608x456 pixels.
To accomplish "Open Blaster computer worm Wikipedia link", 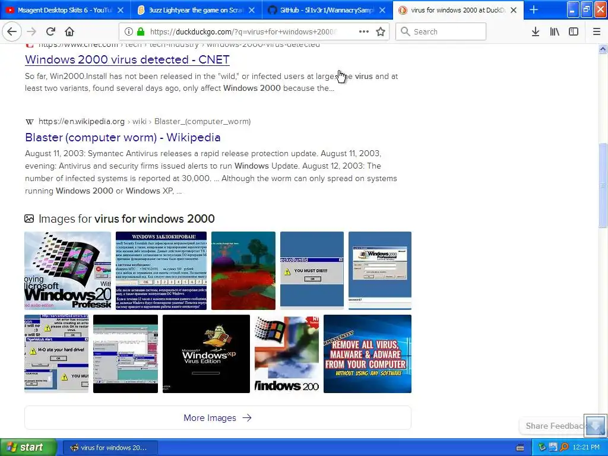I will coord(122,137).
